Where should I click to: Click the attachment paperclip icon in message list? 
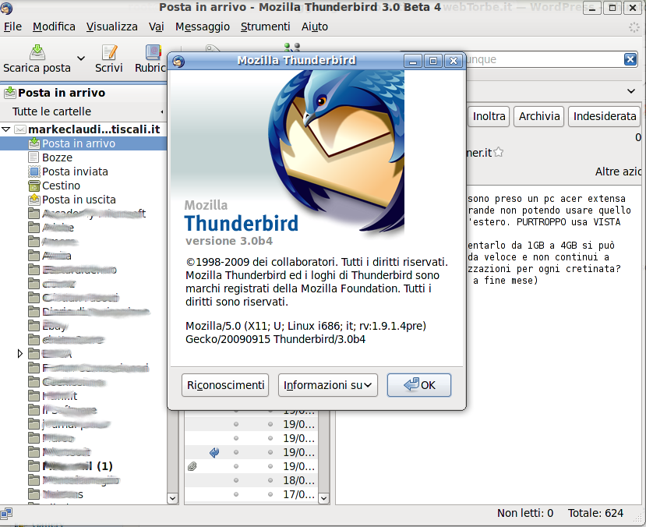[192, 466]
